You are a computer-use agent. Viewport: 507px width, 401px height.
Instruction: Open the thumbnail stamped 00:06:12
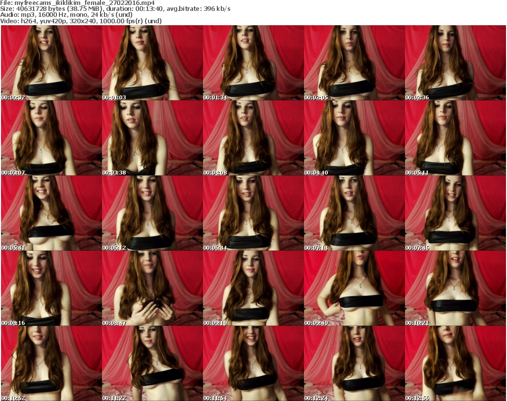[x=152, y=213]
